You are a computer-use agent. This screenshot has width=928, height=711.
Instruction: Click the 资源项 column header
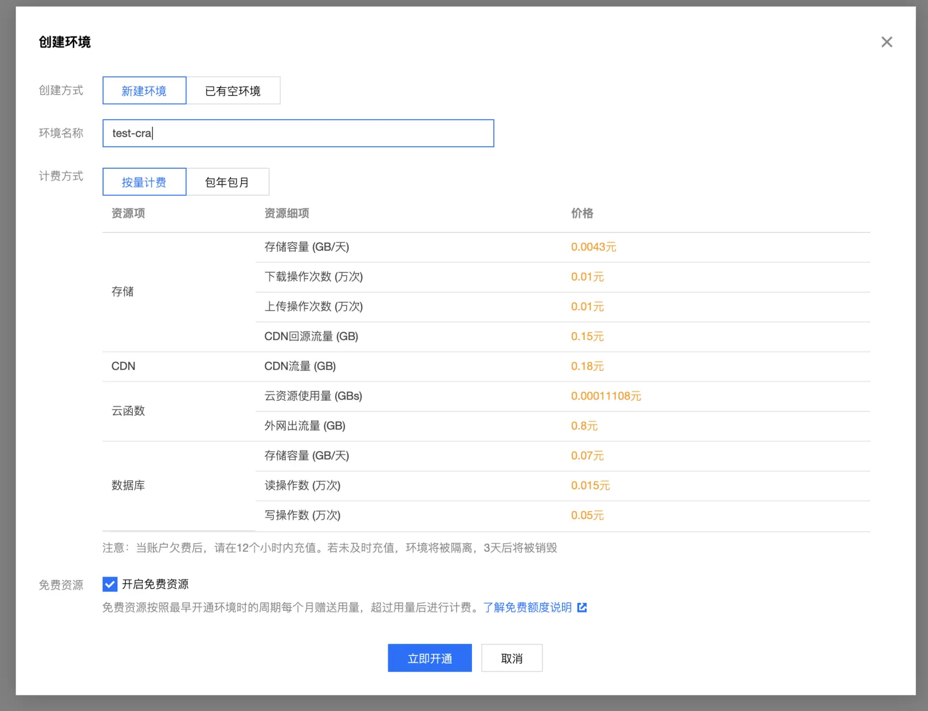128,214
